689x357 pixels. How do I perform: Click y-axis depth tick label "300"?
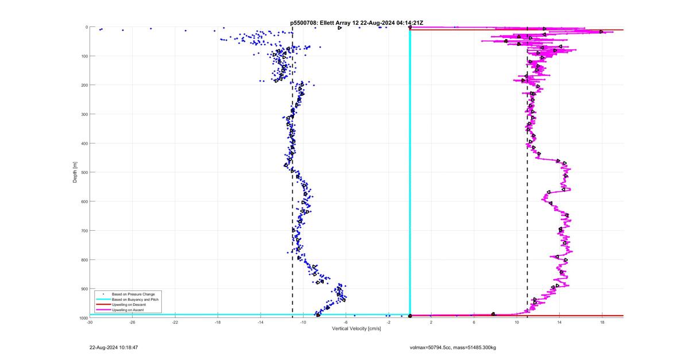point(83,114)
